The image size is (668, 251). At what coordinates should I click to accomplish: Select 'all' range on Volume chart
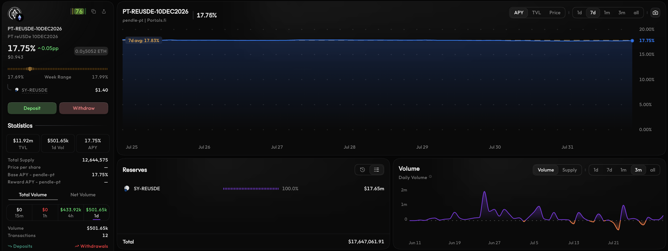[x=652, y=170]
